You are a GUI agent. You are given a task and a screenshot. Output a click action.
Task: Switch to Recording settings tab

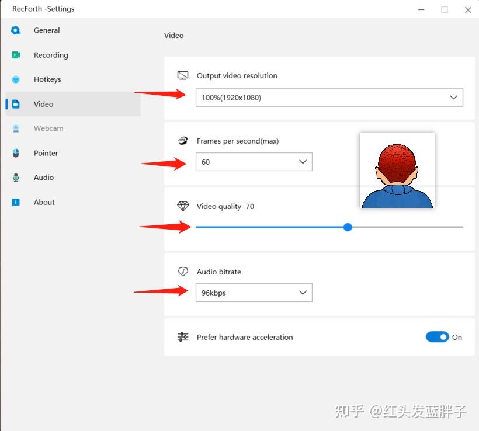pyautogui.click(x=51, y=55)
